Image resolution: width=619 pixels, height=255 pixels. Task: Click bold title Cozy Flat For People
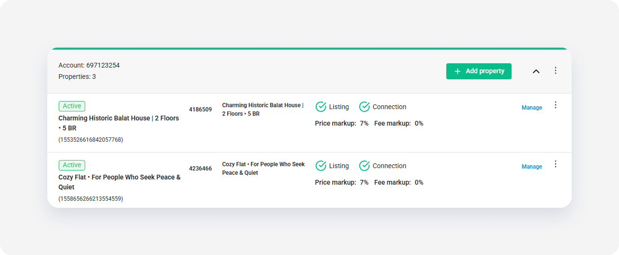[120, 182]
